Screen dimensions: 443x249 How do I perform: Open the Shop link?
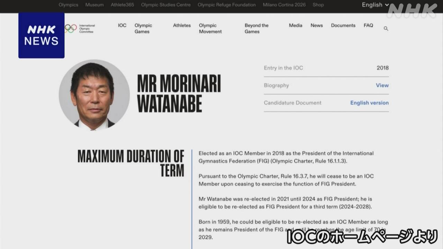click(318, 5)
